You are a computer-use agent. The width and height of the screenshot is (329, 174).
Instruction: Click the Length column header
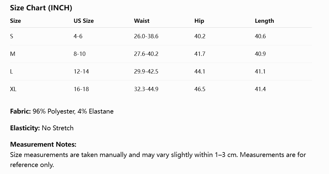click(264, 21)
